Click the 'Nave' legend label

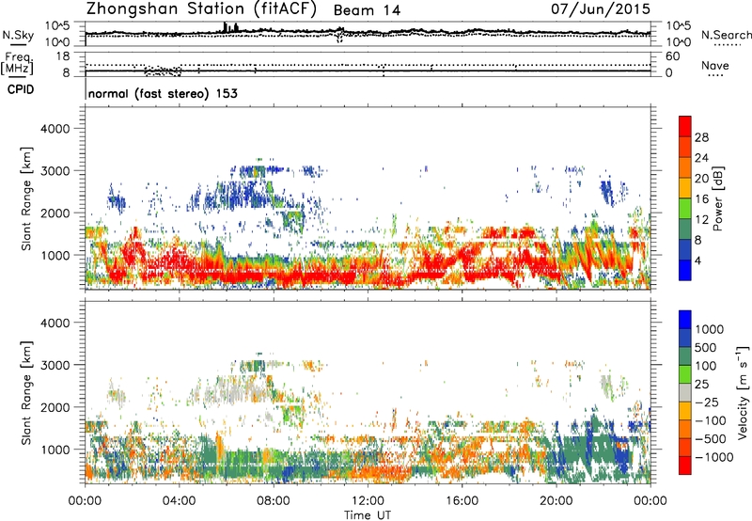[715, 65]
